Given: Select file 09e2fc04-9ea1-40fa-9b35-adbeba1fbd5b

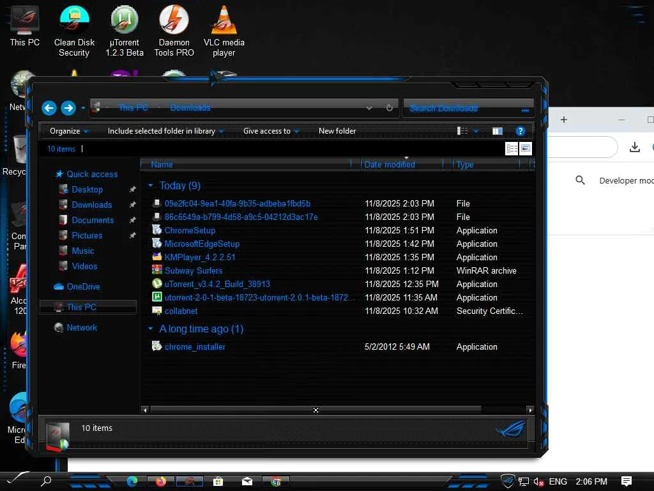Looking at the screenshot, I should coord(238,204).
